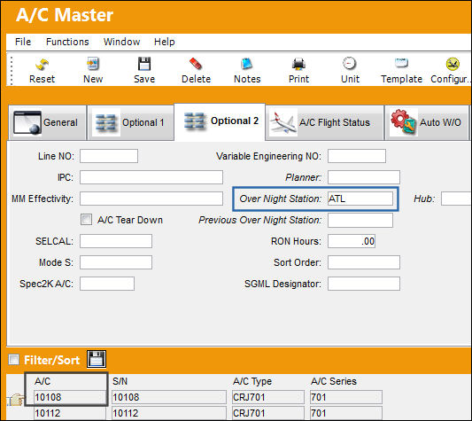Screen dimensions: 472x421
Task: Click the RON Hours field
Action: point(352,241)
